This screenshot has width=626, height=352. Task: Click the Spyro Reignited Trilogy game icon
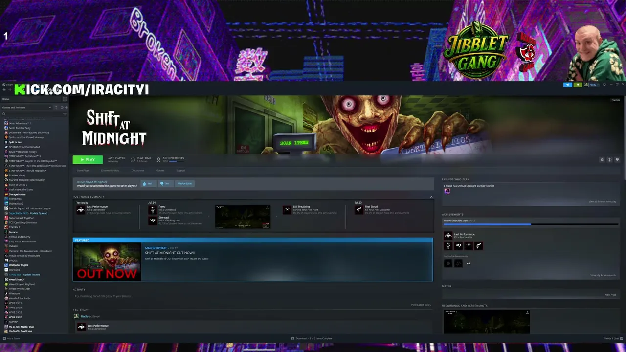pos(6,152)
